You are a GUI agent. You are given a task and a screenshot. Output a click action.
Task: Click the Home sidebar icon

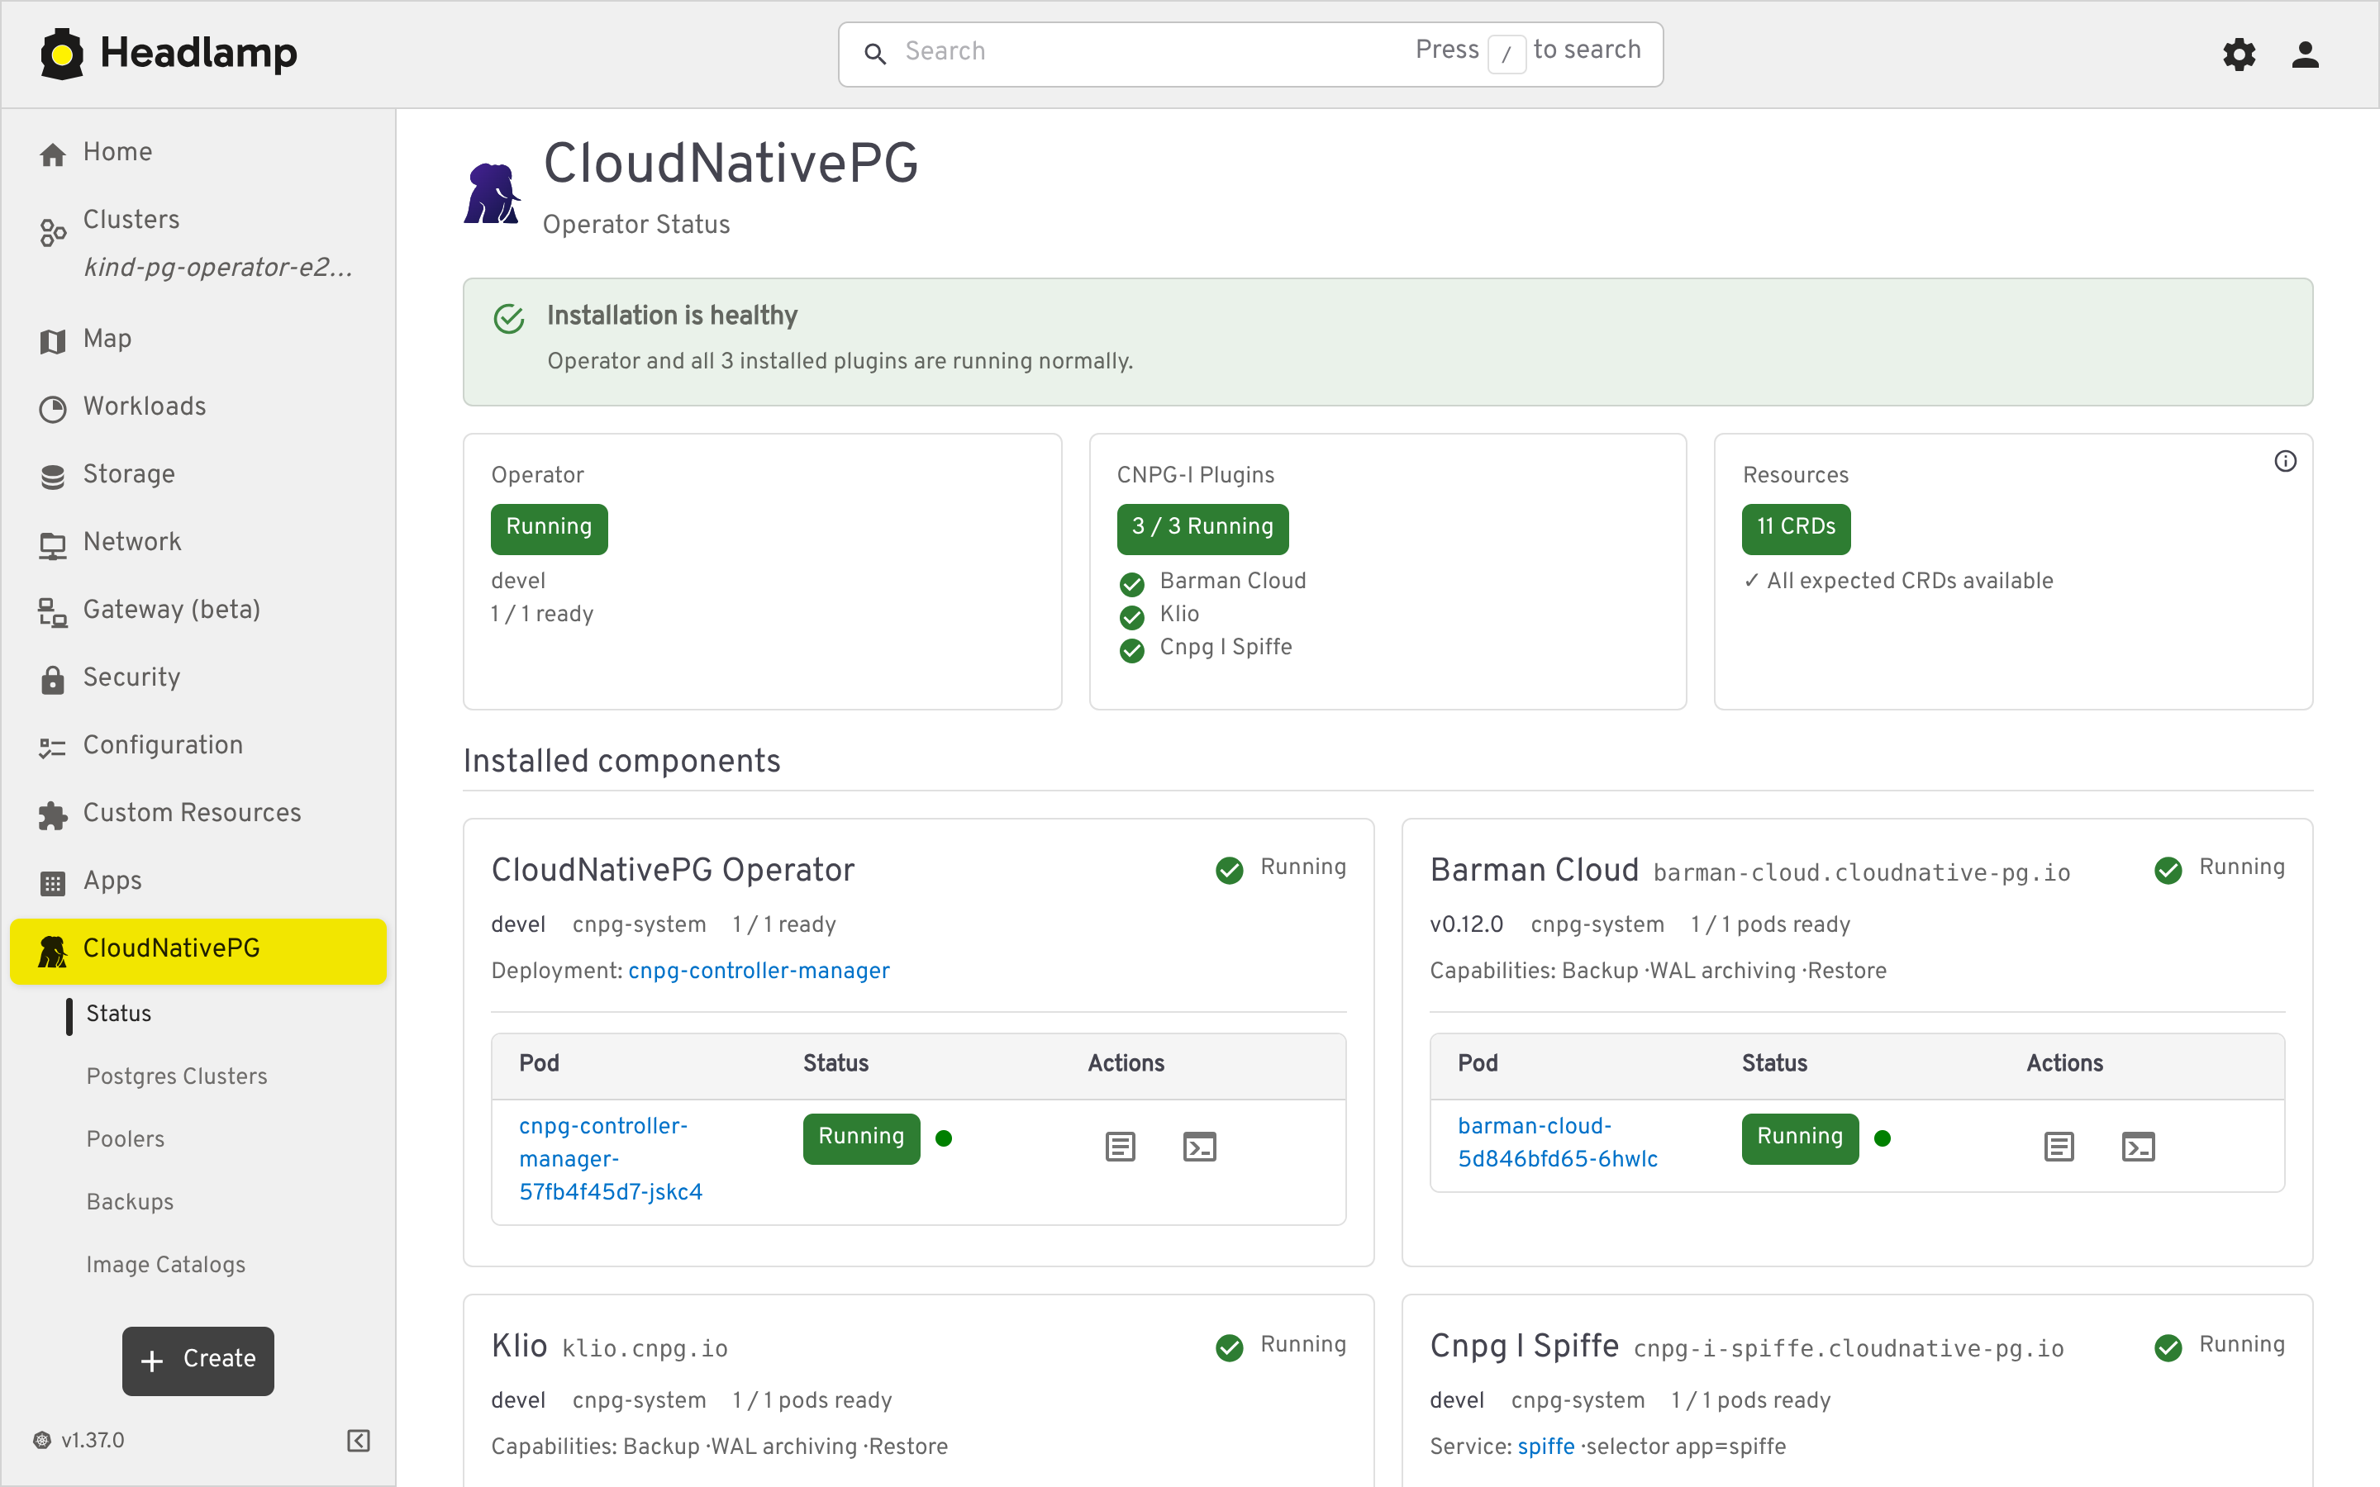coord(52,154)
